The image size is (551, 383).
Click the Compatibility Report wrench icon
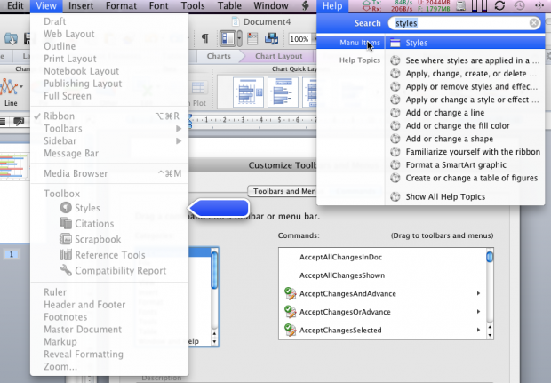pyautogui.click(x=67, y=271)
